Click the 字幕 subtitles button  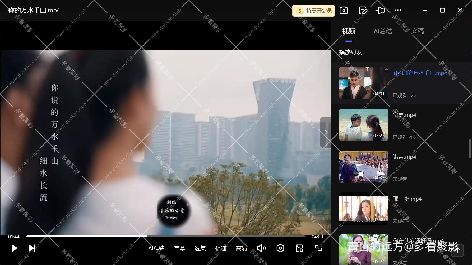[179, 248]
